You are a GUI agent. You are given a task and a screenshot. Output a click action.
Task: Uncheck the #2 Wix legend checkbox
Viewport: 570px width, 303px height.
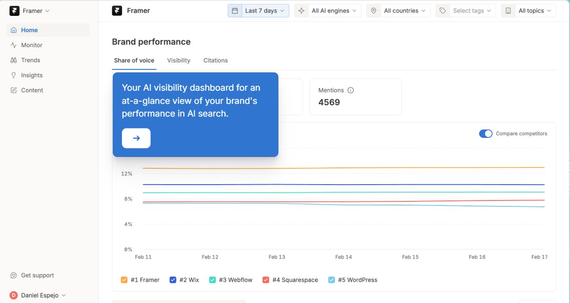click(x=173, y=280)
